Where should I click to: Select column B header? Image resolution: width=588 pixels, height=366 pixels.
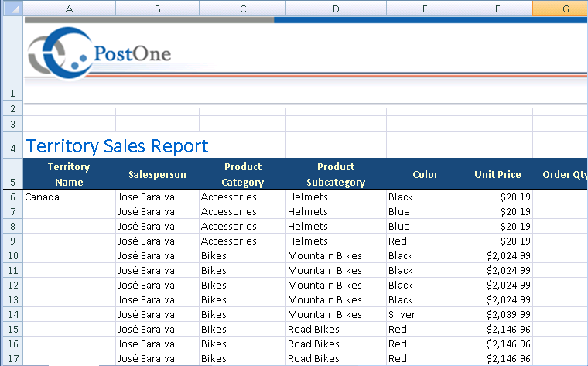(x=158, y=9)
